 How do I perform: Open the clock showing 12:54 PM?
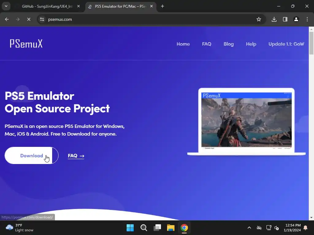[x=292, y=228]
